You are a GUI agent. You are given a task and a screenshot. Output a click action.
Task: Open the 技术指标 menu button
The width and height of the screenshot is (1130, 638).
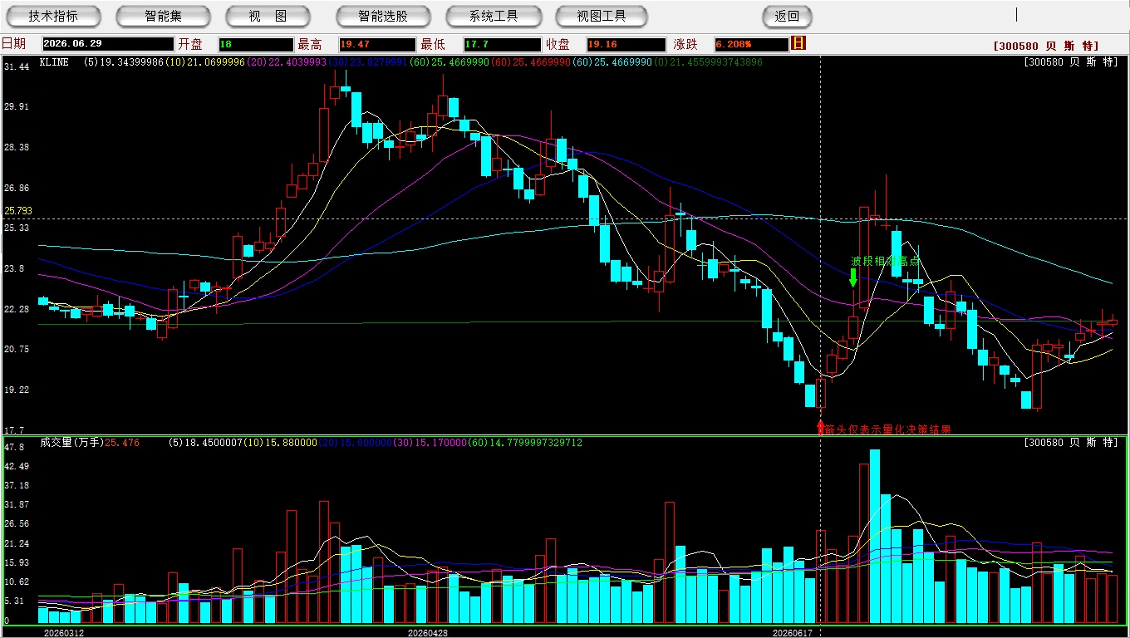[54, 16]
